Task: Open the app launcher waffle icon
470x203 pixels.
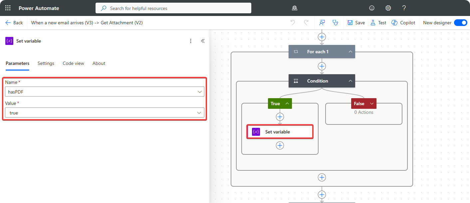Action: (x=8, y=8)
